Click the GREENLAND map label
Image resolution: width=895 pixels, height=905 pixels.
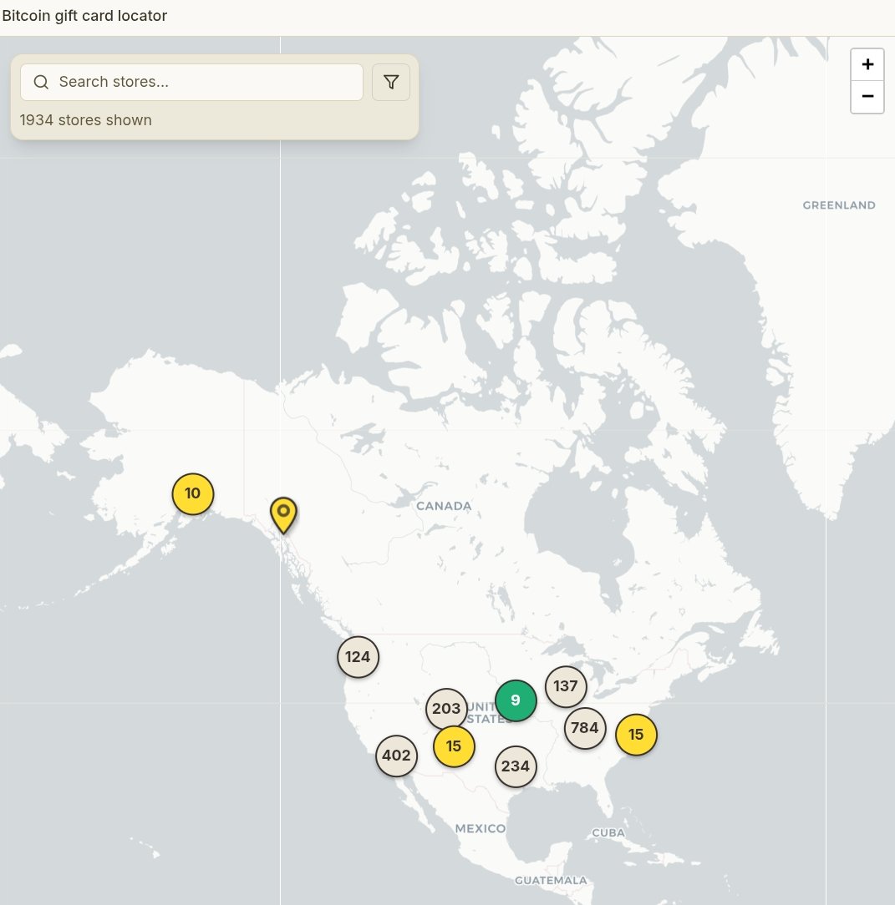pyautogui.click(x=839, y=205)
